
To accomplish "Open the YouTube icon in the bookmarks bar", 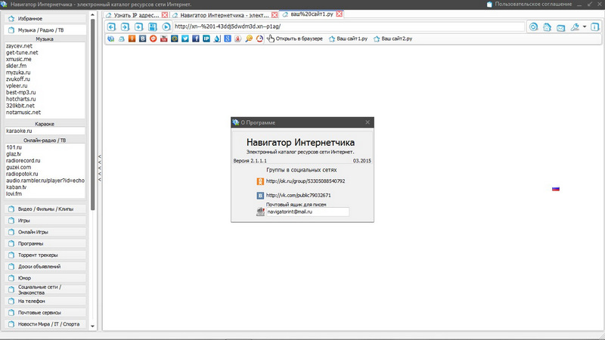I will coord(163,39).
